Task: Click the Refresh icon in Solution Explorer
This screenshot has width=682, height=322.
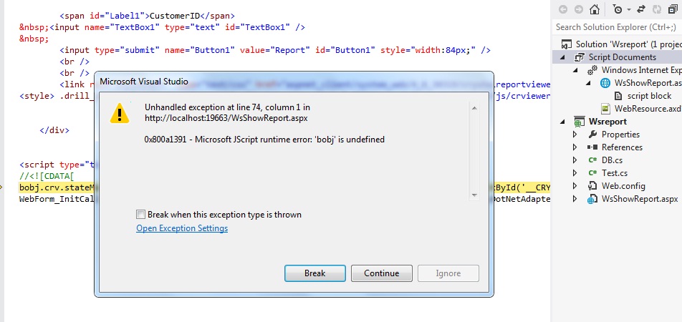Action: coord(657,9)
